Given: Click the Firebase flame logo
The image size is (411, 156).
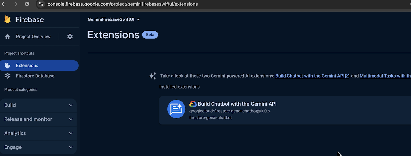Looking at the screenshot, I should click(x=7, y=19).
